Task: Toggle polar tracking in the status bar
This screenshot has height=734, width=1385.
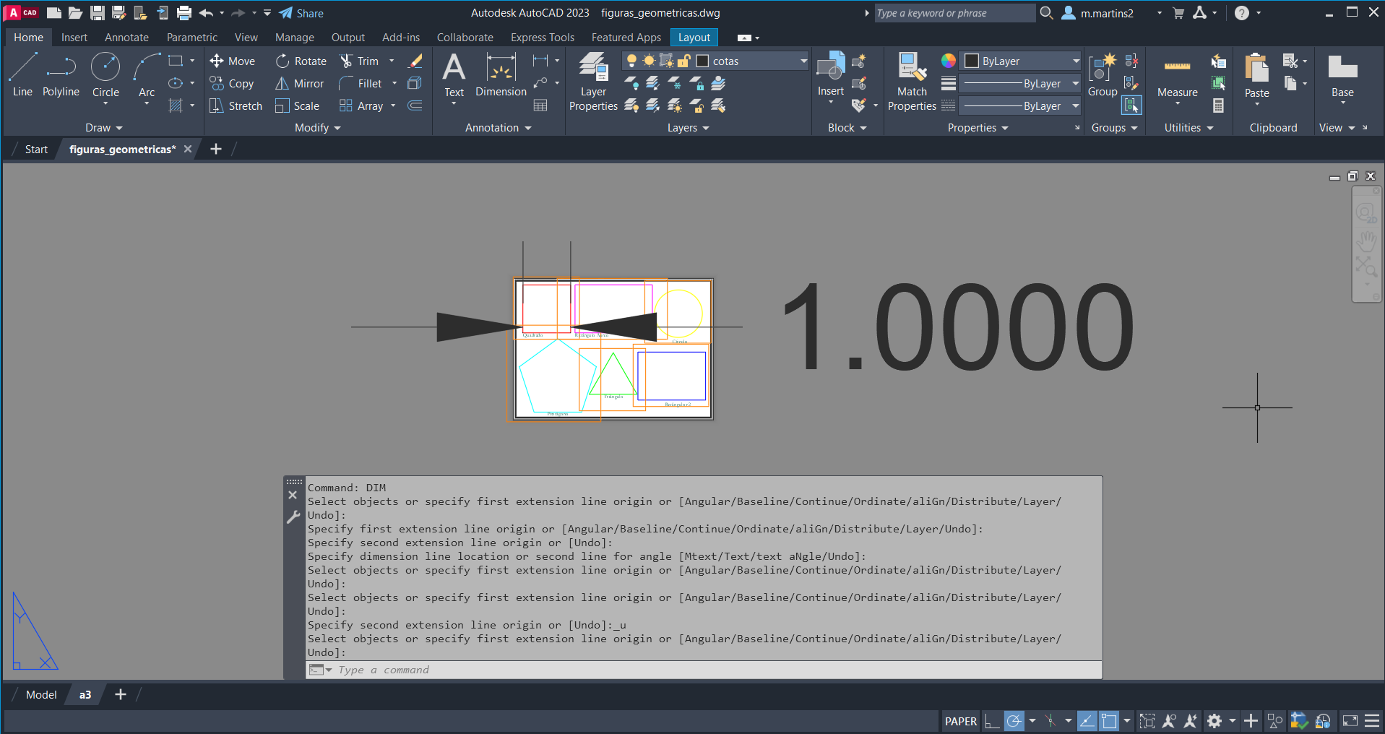Action: (x=1014, y=721)
